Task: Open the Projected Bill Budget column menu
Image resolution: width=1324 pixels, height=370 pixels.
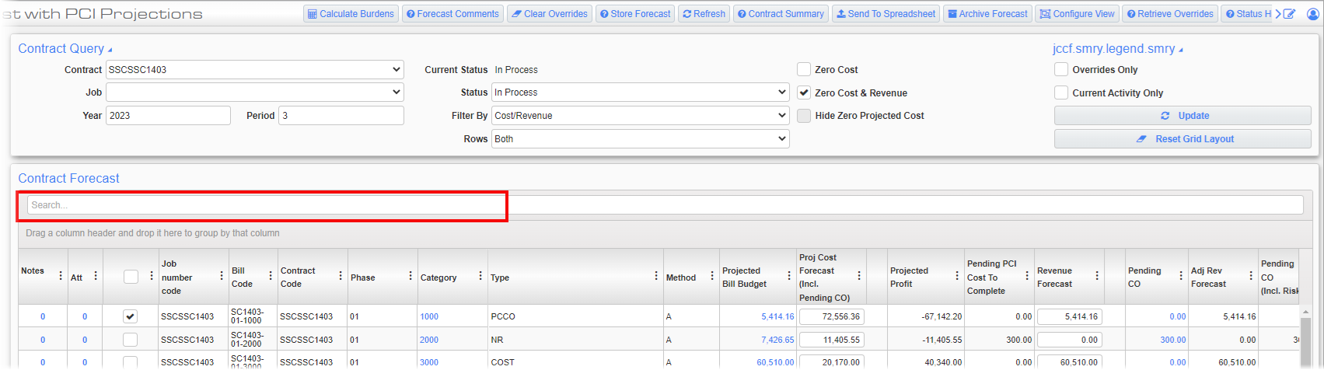Action: coord(789,276)
